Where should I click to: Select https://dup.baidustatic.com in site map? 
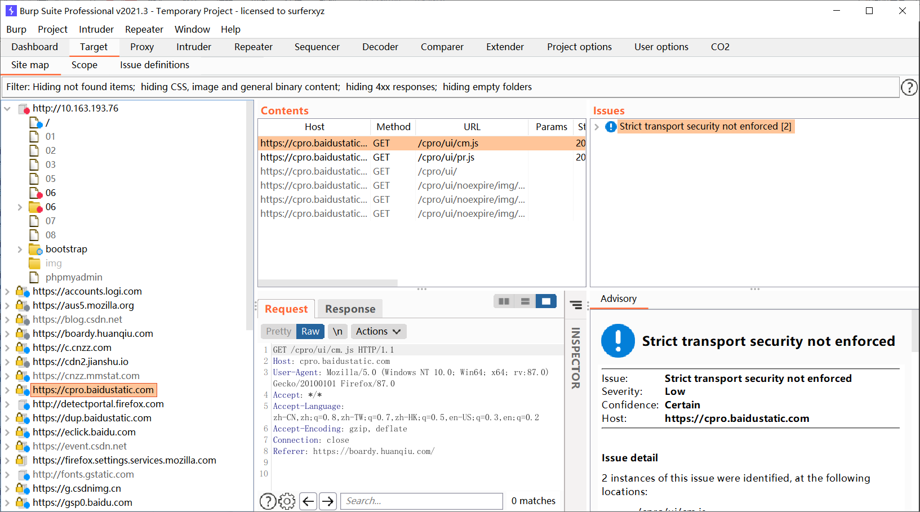click(x=92, y=418)
